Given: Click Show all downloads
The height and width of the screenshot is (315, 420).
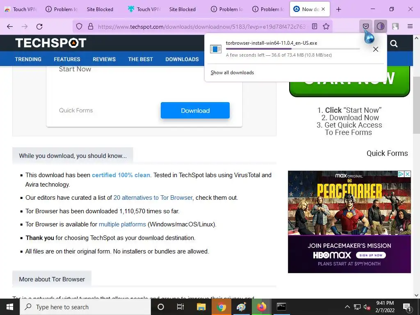Looking at the screenshot, I should click(232, 73).
